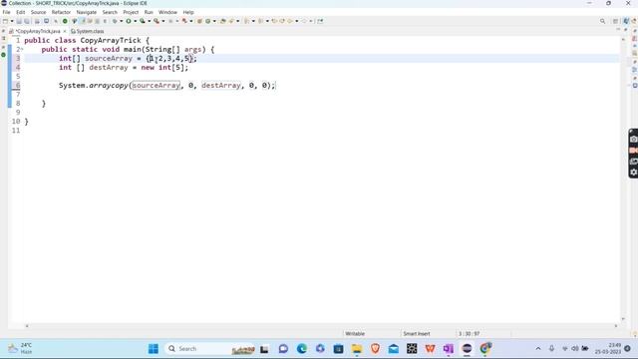Open File Explorer from the taskbar
The height and width of the screenshot is (359, 638).
357,349
